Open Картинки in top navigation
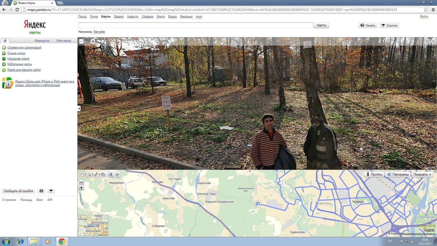The height and width of the screenshot is (246, 437). (x=186, y=17)
